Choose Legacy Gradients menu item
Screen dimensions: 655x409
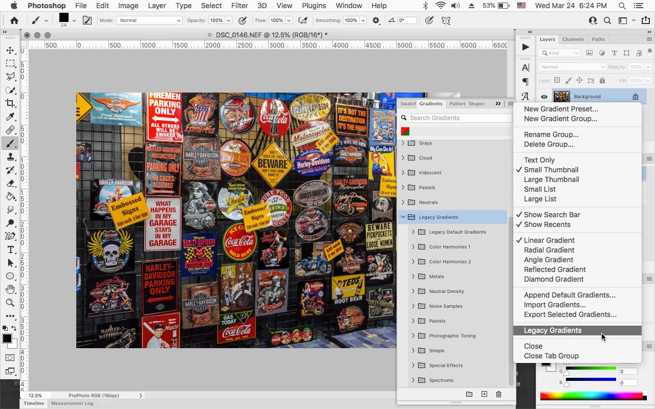tap(578, 330)
